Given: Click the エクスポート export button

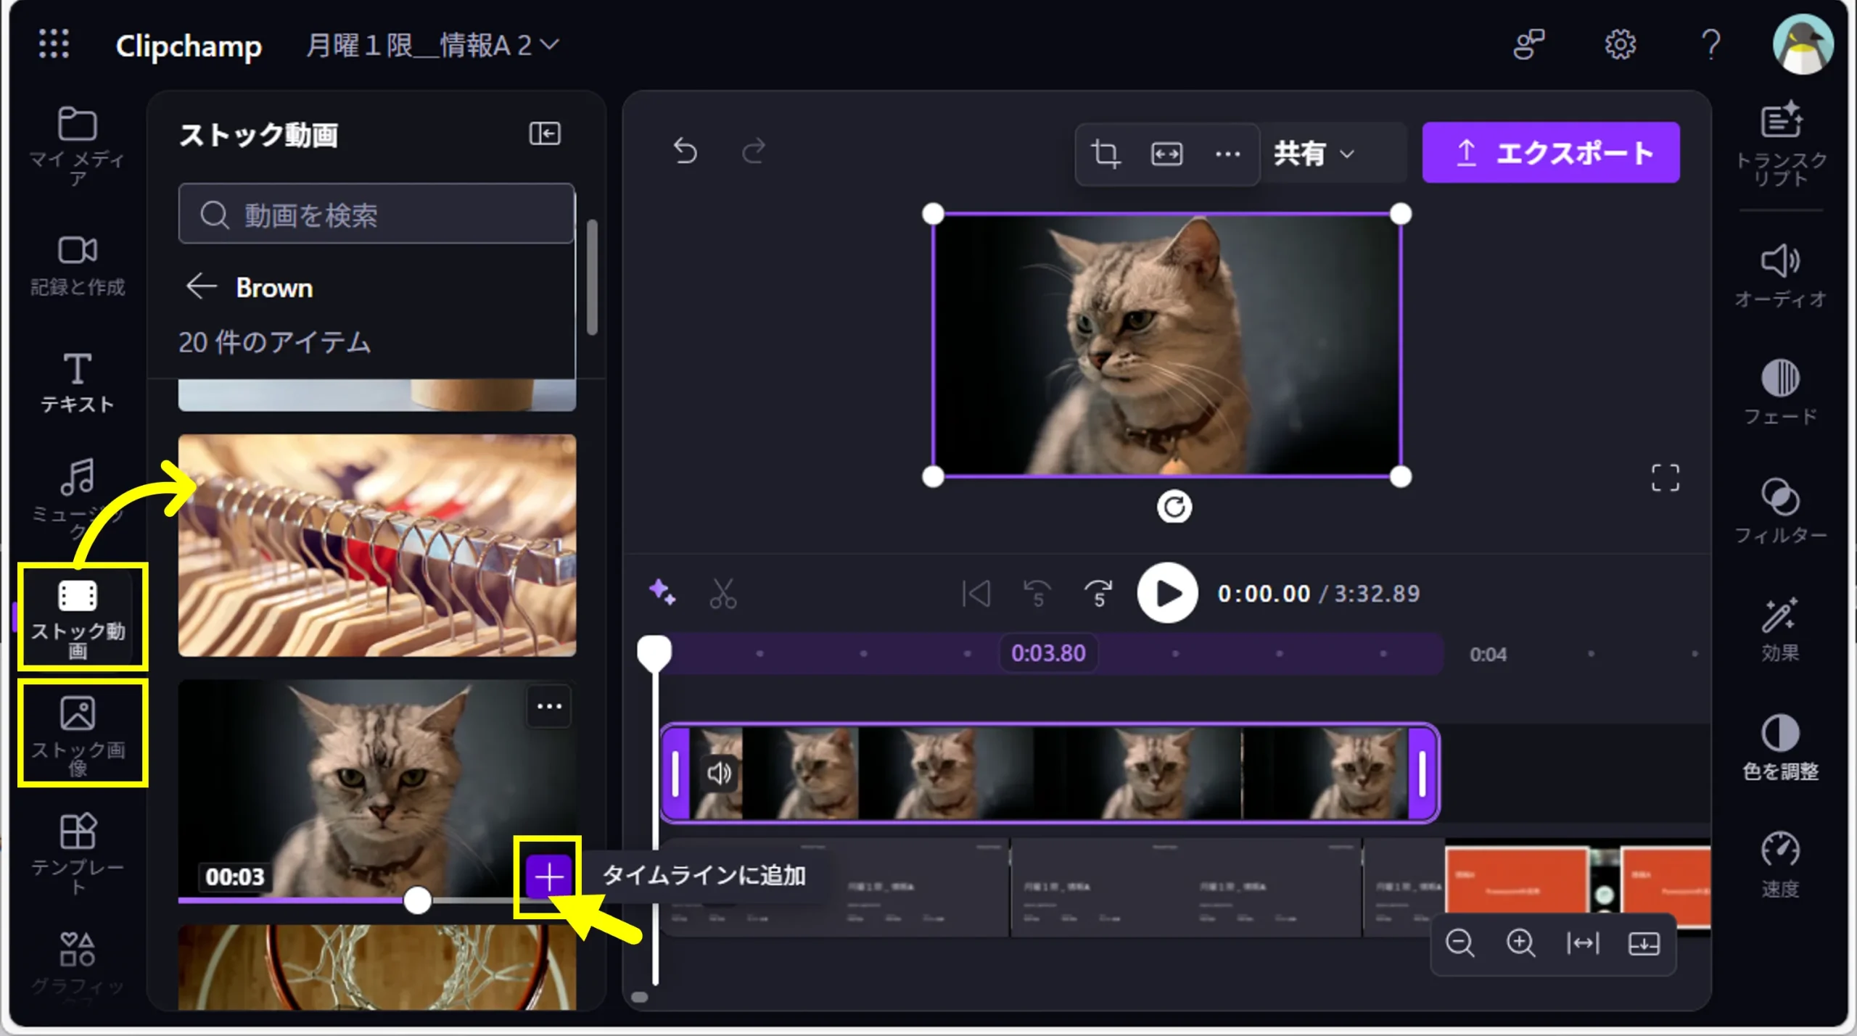Looking at the screenshot, I should tap(1551, 153).
